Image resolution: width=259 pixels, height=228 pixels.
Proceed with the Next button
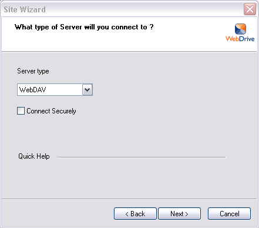pyautogui.click(x=179, y=214)
